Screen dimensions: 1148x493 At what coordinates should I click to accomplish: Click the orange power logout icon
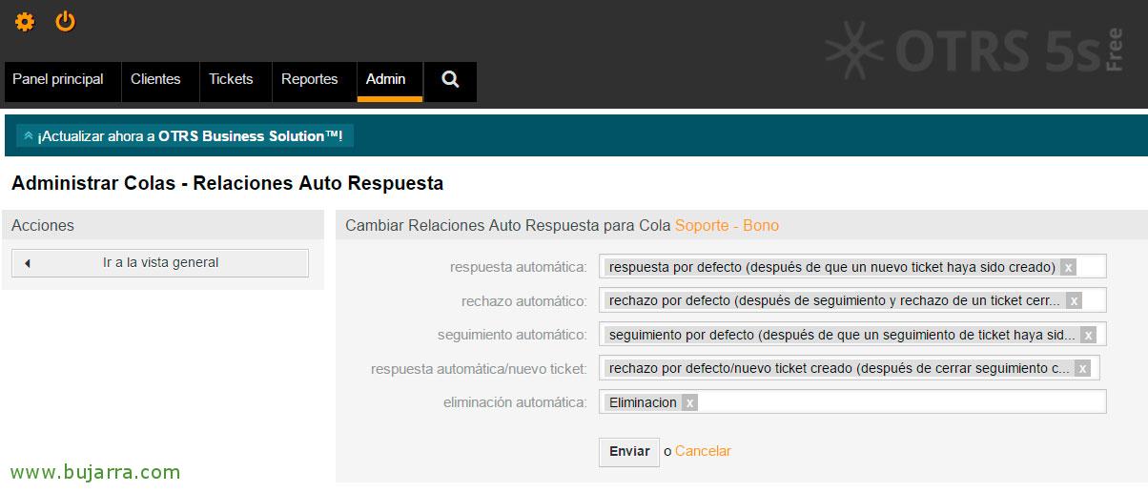click(65, 21)
